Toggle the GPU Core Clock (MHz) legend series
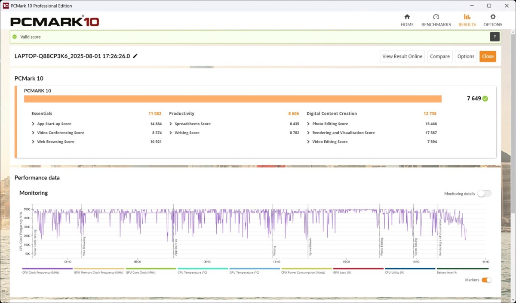 click(x=151, y=271)
